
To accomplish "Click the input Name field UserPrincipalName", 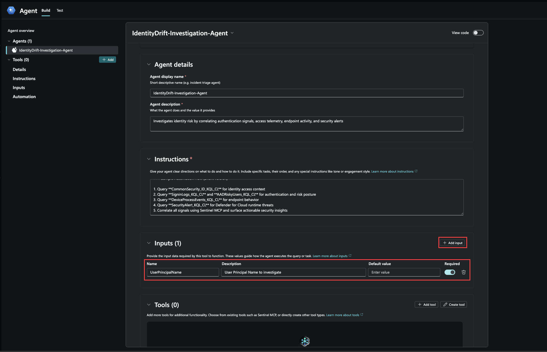I will pyautogui.click(x=183, y=272).
